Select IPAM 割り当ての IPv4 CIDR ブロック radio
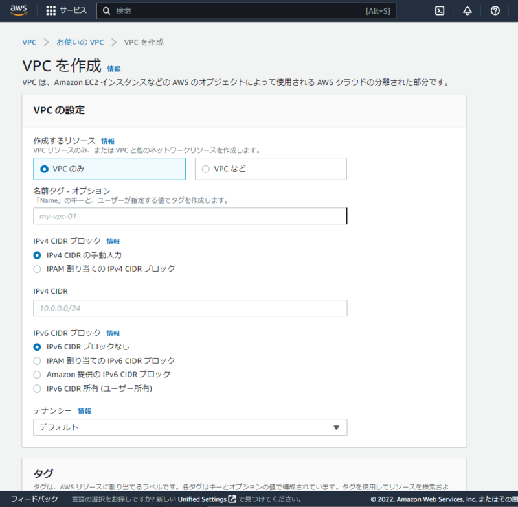Viewport: 518px width, 507px height. coord(37,269)
